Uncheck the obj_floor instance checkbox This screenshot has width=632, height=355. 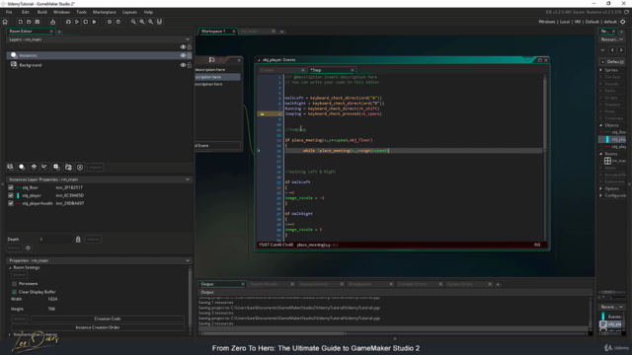pyautogui.click(x=11, y=187)
